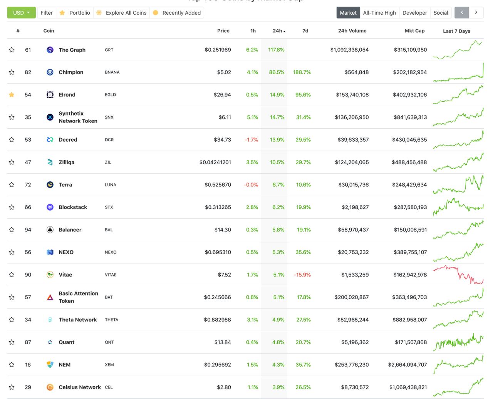Sort by the Price column header
The image size is (493, 399).
[x=223, y=31]
